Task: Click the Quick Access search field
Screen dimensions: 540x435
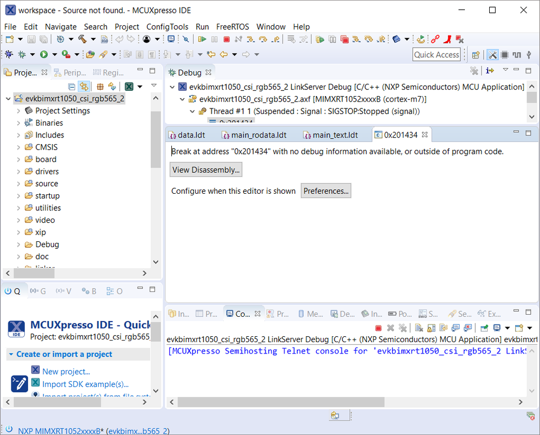Action: [x=436, y=55]
